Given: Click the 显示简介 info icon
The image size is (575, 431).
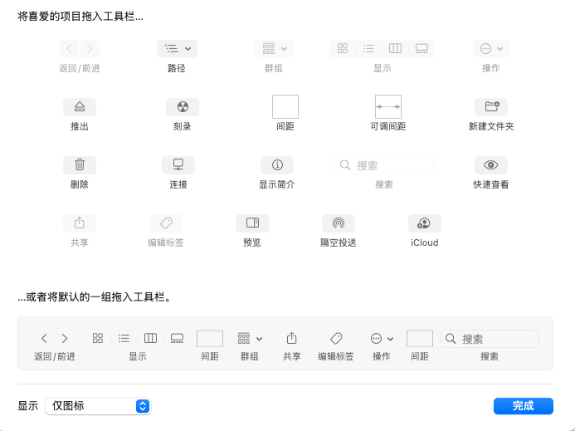Looking at the screenshot, I should coord(277,164).
